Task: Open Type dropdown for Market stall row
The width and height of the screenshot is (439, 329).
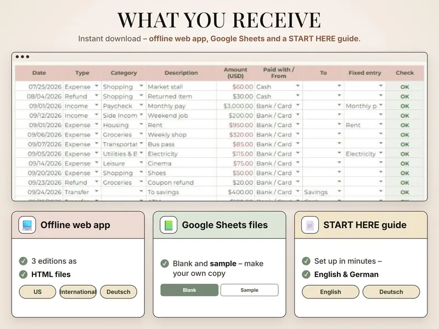Action: (x=97, y=86)
